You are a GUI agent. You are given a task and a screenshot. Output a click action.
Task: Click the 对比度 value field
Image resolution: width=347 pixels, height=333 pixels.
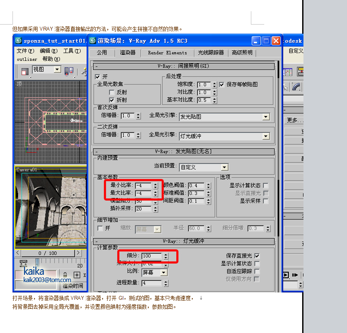pos(204,92)
